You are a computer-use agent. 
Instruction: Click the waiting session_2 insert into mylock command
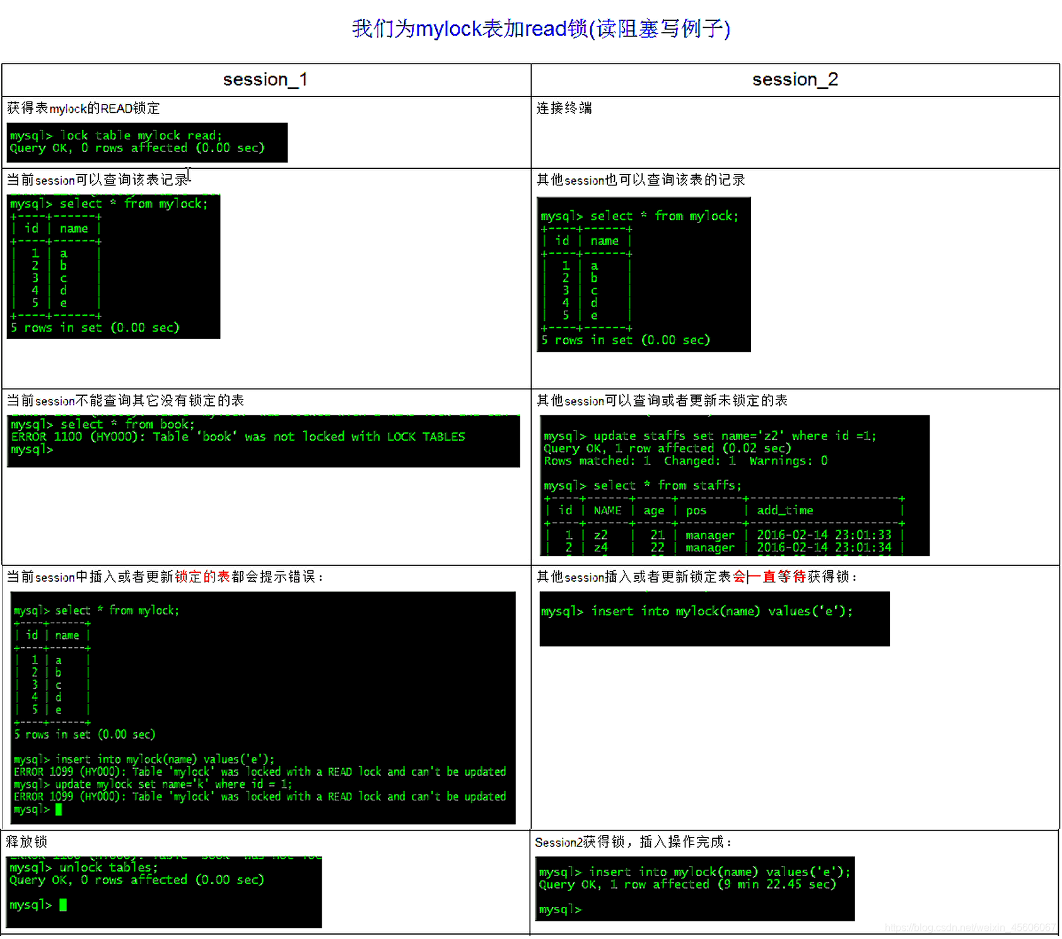(697, 611)
